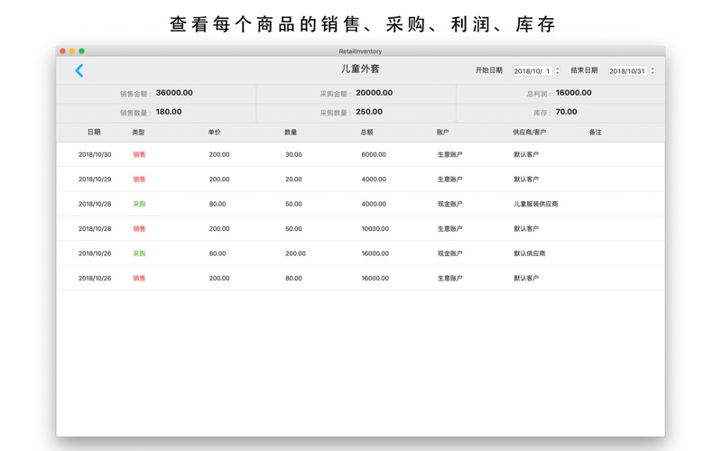722x451 pixels.
Task: Click the 数量 column header
Action: [291, 133]
